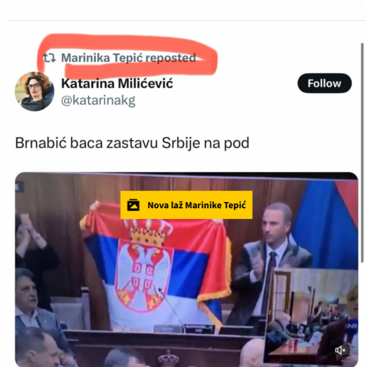Click the crown emblem at video bottom
The image size is (366, 367).
tap(168, 358)
